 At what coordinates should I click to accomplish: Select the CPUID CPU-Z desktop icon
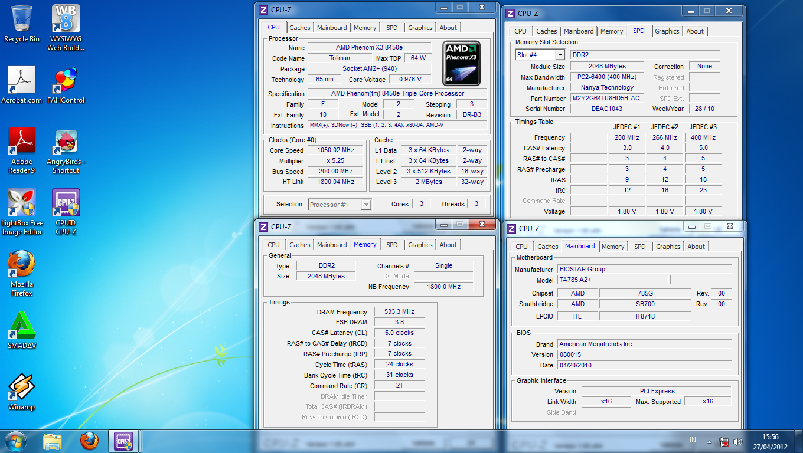pos(66,212)
